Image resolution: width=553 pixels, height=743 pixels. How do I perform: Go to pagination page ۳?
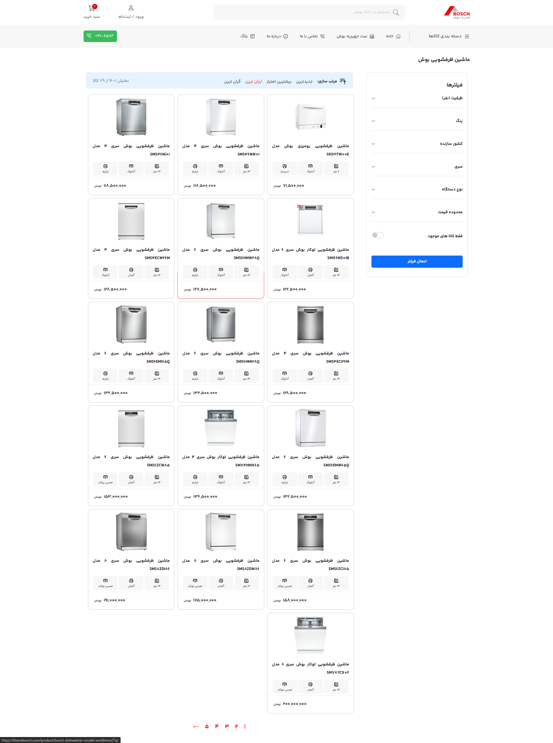[x=227, y=726]
